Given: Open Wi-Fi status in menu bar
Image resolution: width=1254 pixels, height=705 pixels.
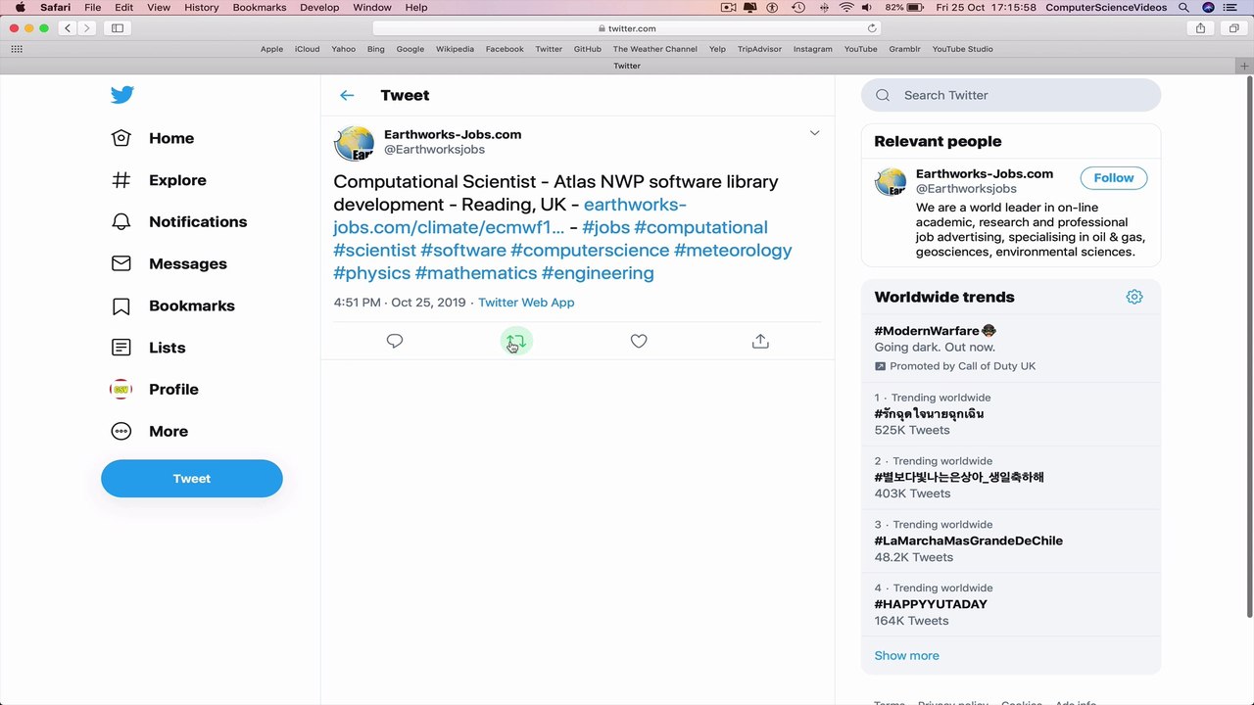Looking at the screenshot, I should pyautogui.click(x=846, y=7).
